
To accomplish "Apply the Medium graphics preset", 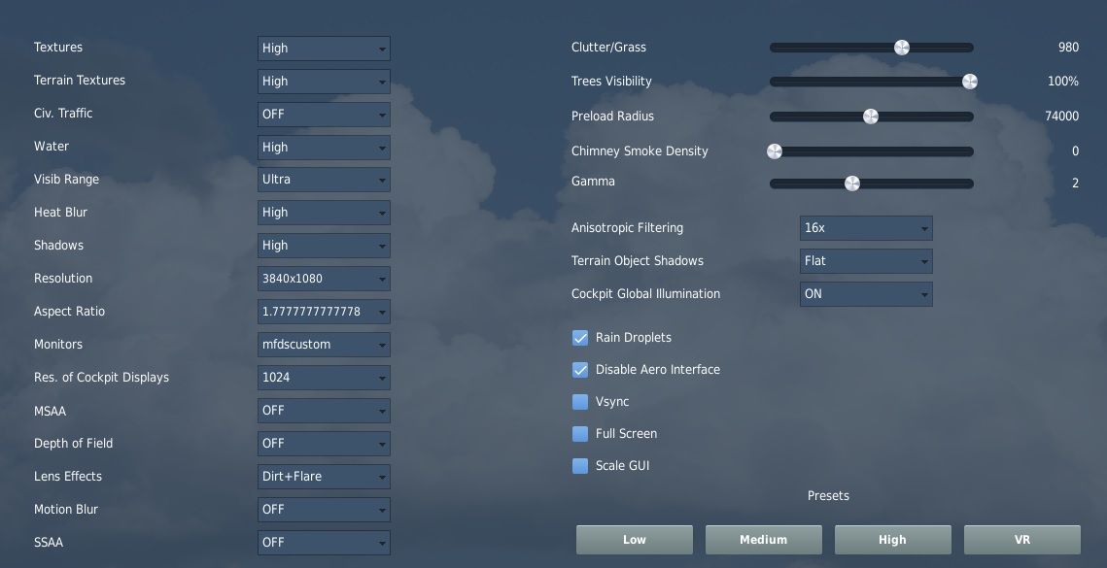I will pos(763,540).
